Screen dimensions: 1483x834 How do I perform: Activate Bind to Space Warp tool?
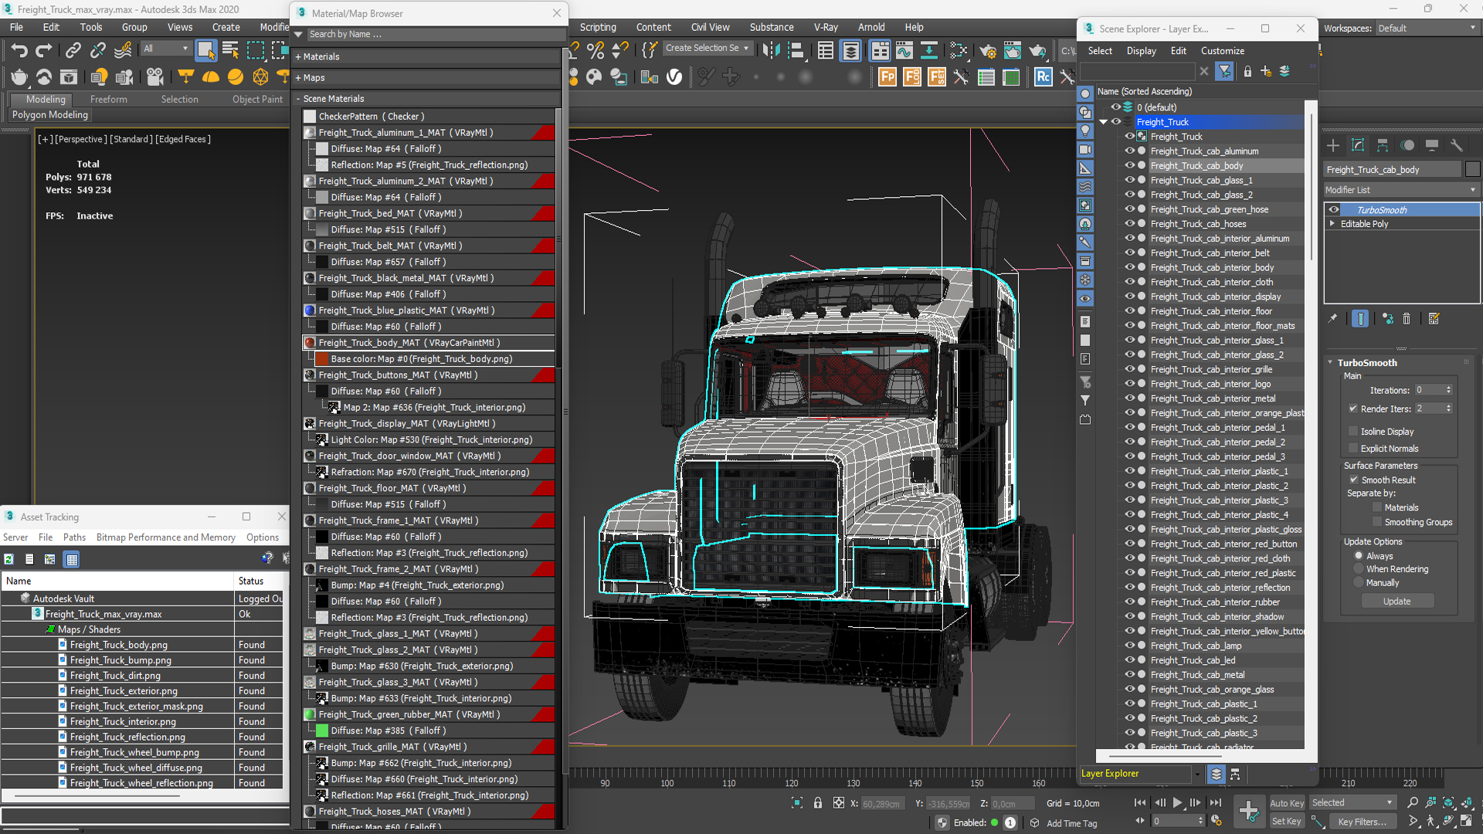click(123, 50)
